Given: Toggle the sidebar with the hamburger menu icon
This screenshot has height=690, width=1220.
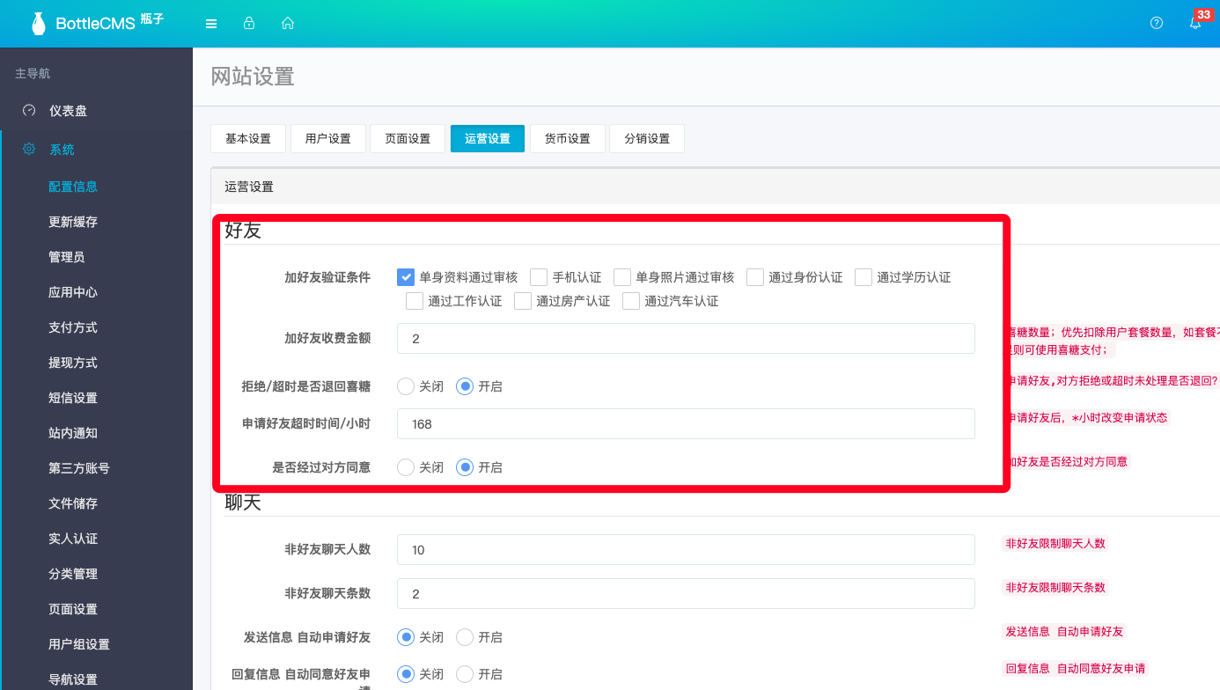Looking at the screenshot, I should coord(211,24).
